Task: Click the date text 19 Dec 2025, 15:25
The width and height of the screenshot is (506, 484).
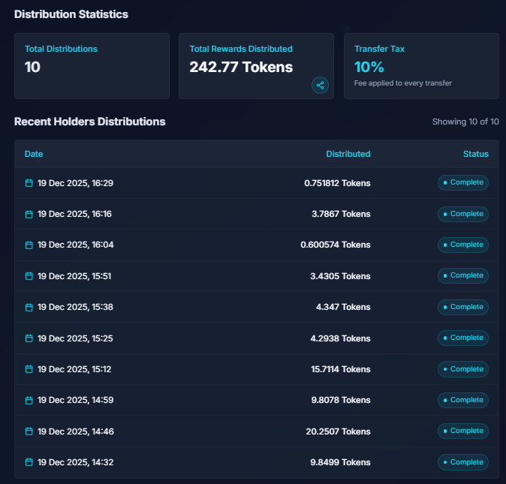Action: [x=75, y=338]
